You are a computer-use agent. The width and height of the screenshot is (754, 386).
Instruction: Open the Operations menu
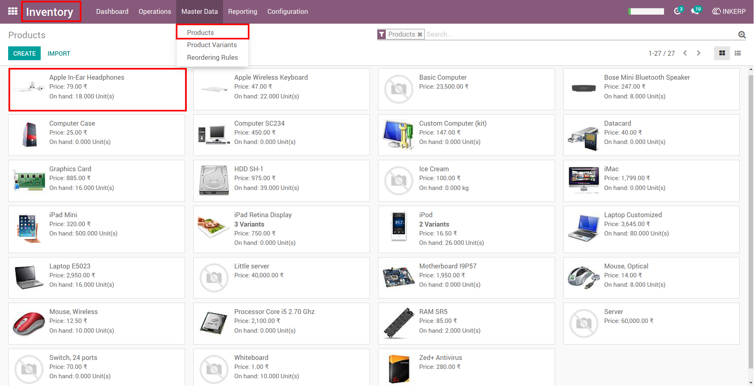(x=155, y=11)
